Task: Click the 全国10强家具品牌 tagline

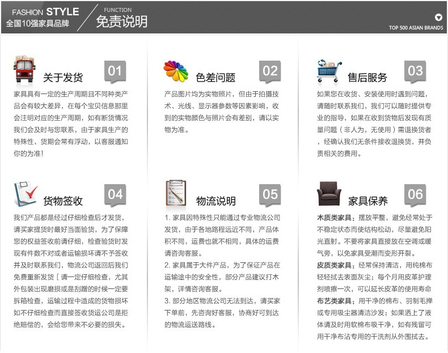Action: click(38, 23)
